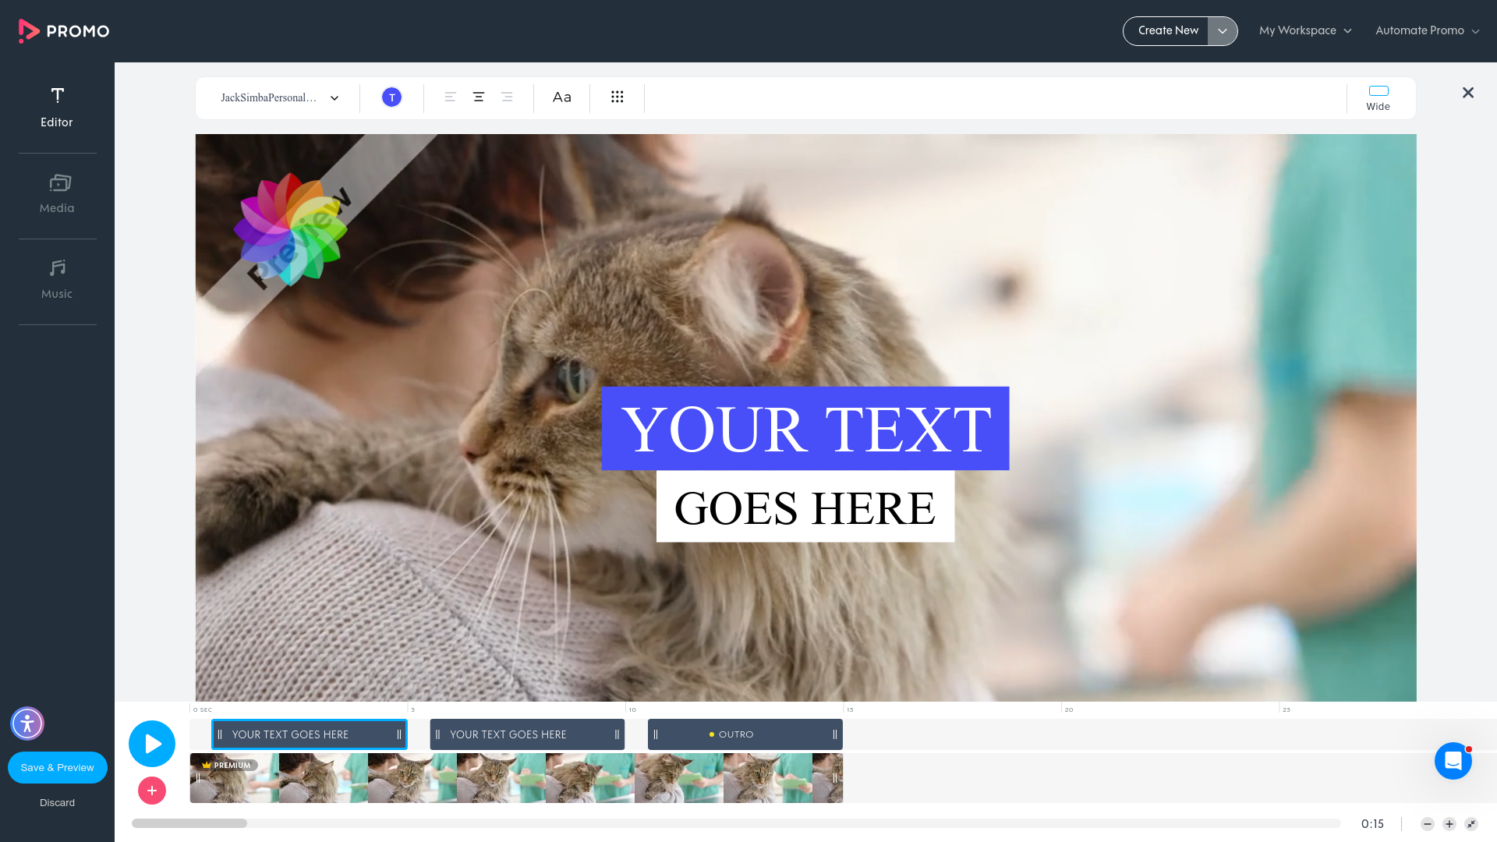Screen dimensions: 1497x842
Task: Grab the right handle of the first text clip
Action: pos(399,734)
